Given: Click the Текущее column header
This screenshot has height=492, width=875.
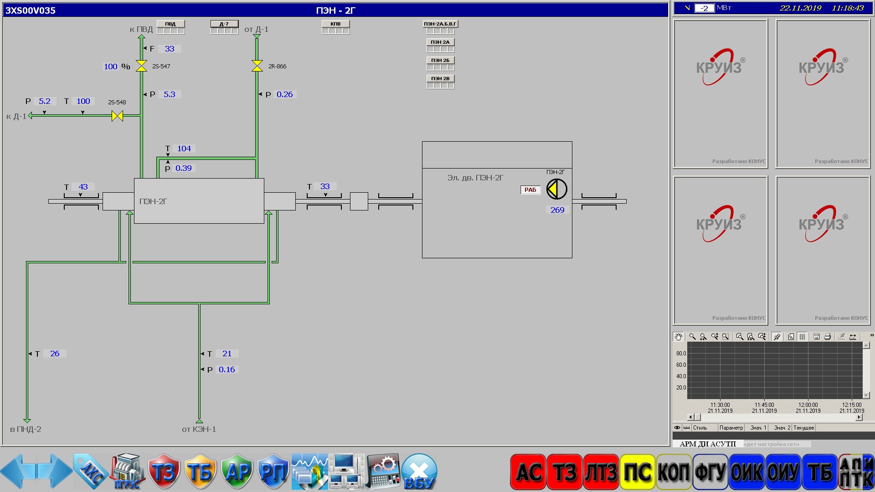Looking at the screenshot, I should point(804,428).
